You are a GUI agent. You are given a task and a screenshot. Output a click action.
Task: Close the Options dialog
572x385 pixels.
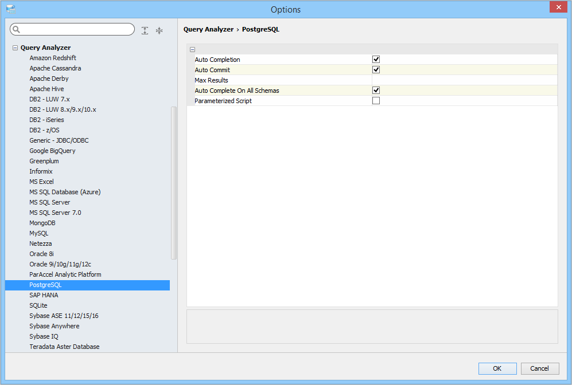pos(558,7)
